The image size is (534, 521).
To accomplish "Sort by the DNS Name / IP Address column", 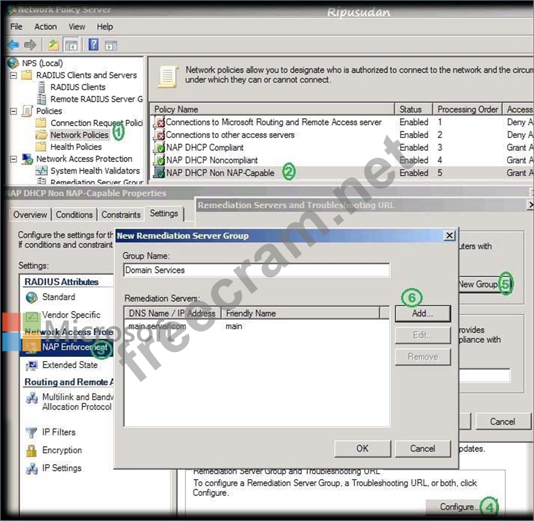I will pos(172,313).
